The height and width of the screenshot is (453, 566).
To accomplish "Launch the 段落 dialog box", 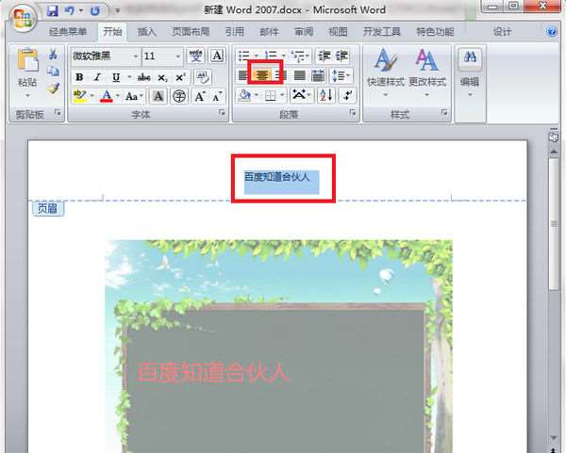I will (x=352, y=113).
